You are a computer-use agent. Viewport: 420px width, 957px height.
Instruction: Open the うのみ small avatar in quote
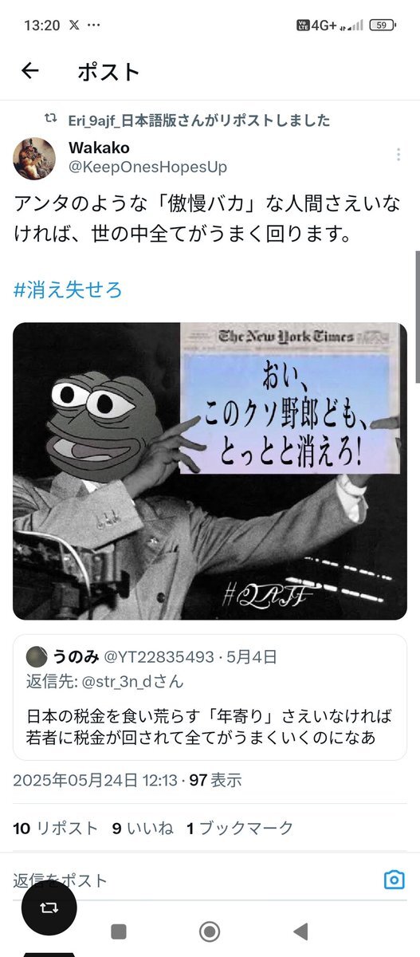(x=37, y=657)
